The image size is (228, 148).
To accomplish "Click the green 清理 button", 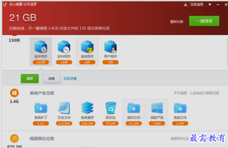I will pyautogui.click(x=30, y=79).
